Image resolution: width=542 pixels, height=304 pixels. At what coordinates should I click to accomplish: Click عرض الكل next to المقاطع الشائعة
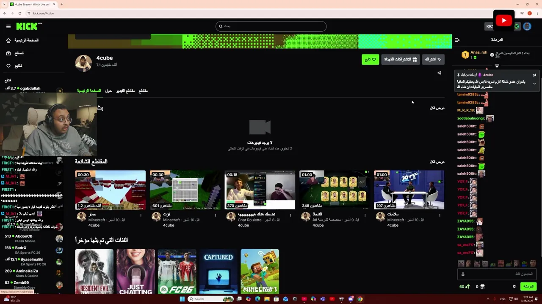click(437, 162)
